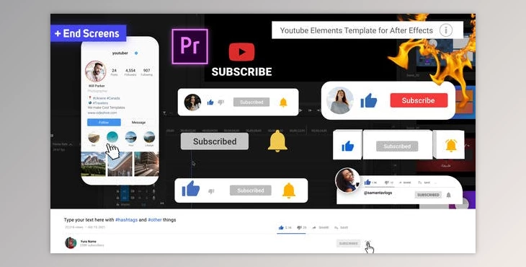Click Will Parker's profile photo on the phone
This screenshot has height=267, width=526.
pos(96,71)
